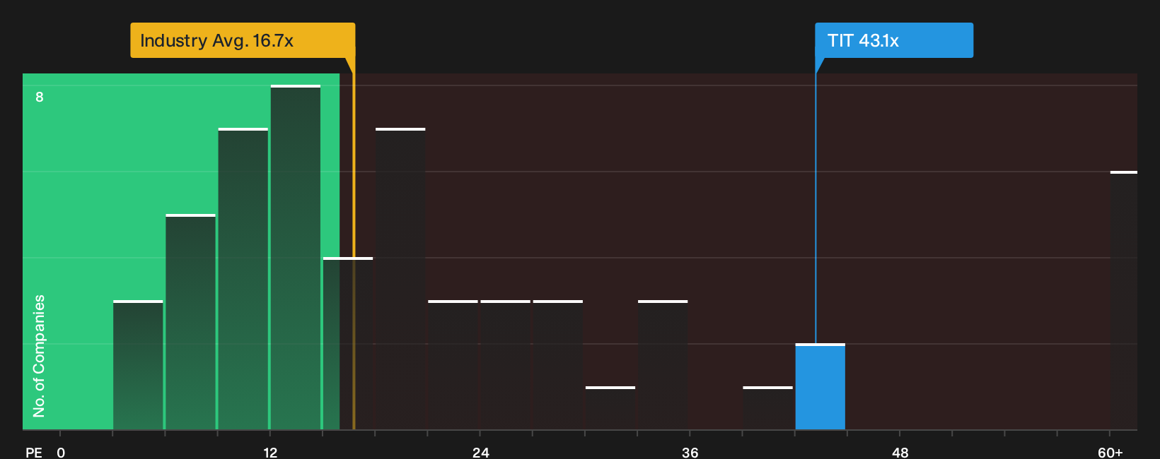Click the No. of Companies axis title
The image size is (1160, 459).
pyautogui.click(x=39, y=356)
